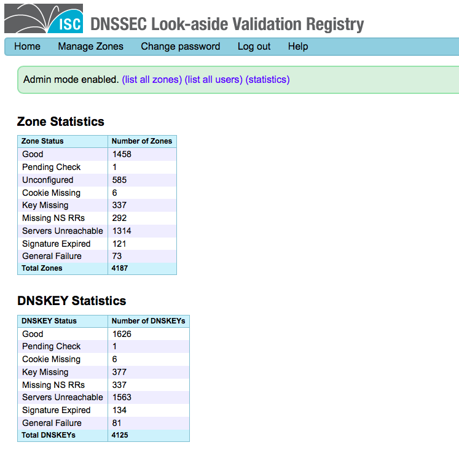Select the zone count 292
This screenshot has width=459, height=453.
click(119, 218)
